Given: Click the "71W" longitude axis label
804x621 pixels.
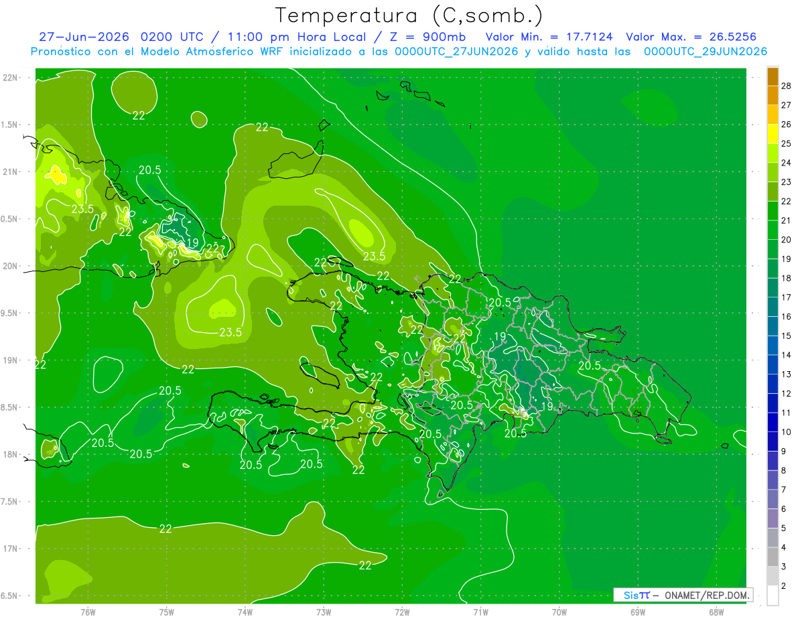Looking at the screenshot, I should coord(480,612).
